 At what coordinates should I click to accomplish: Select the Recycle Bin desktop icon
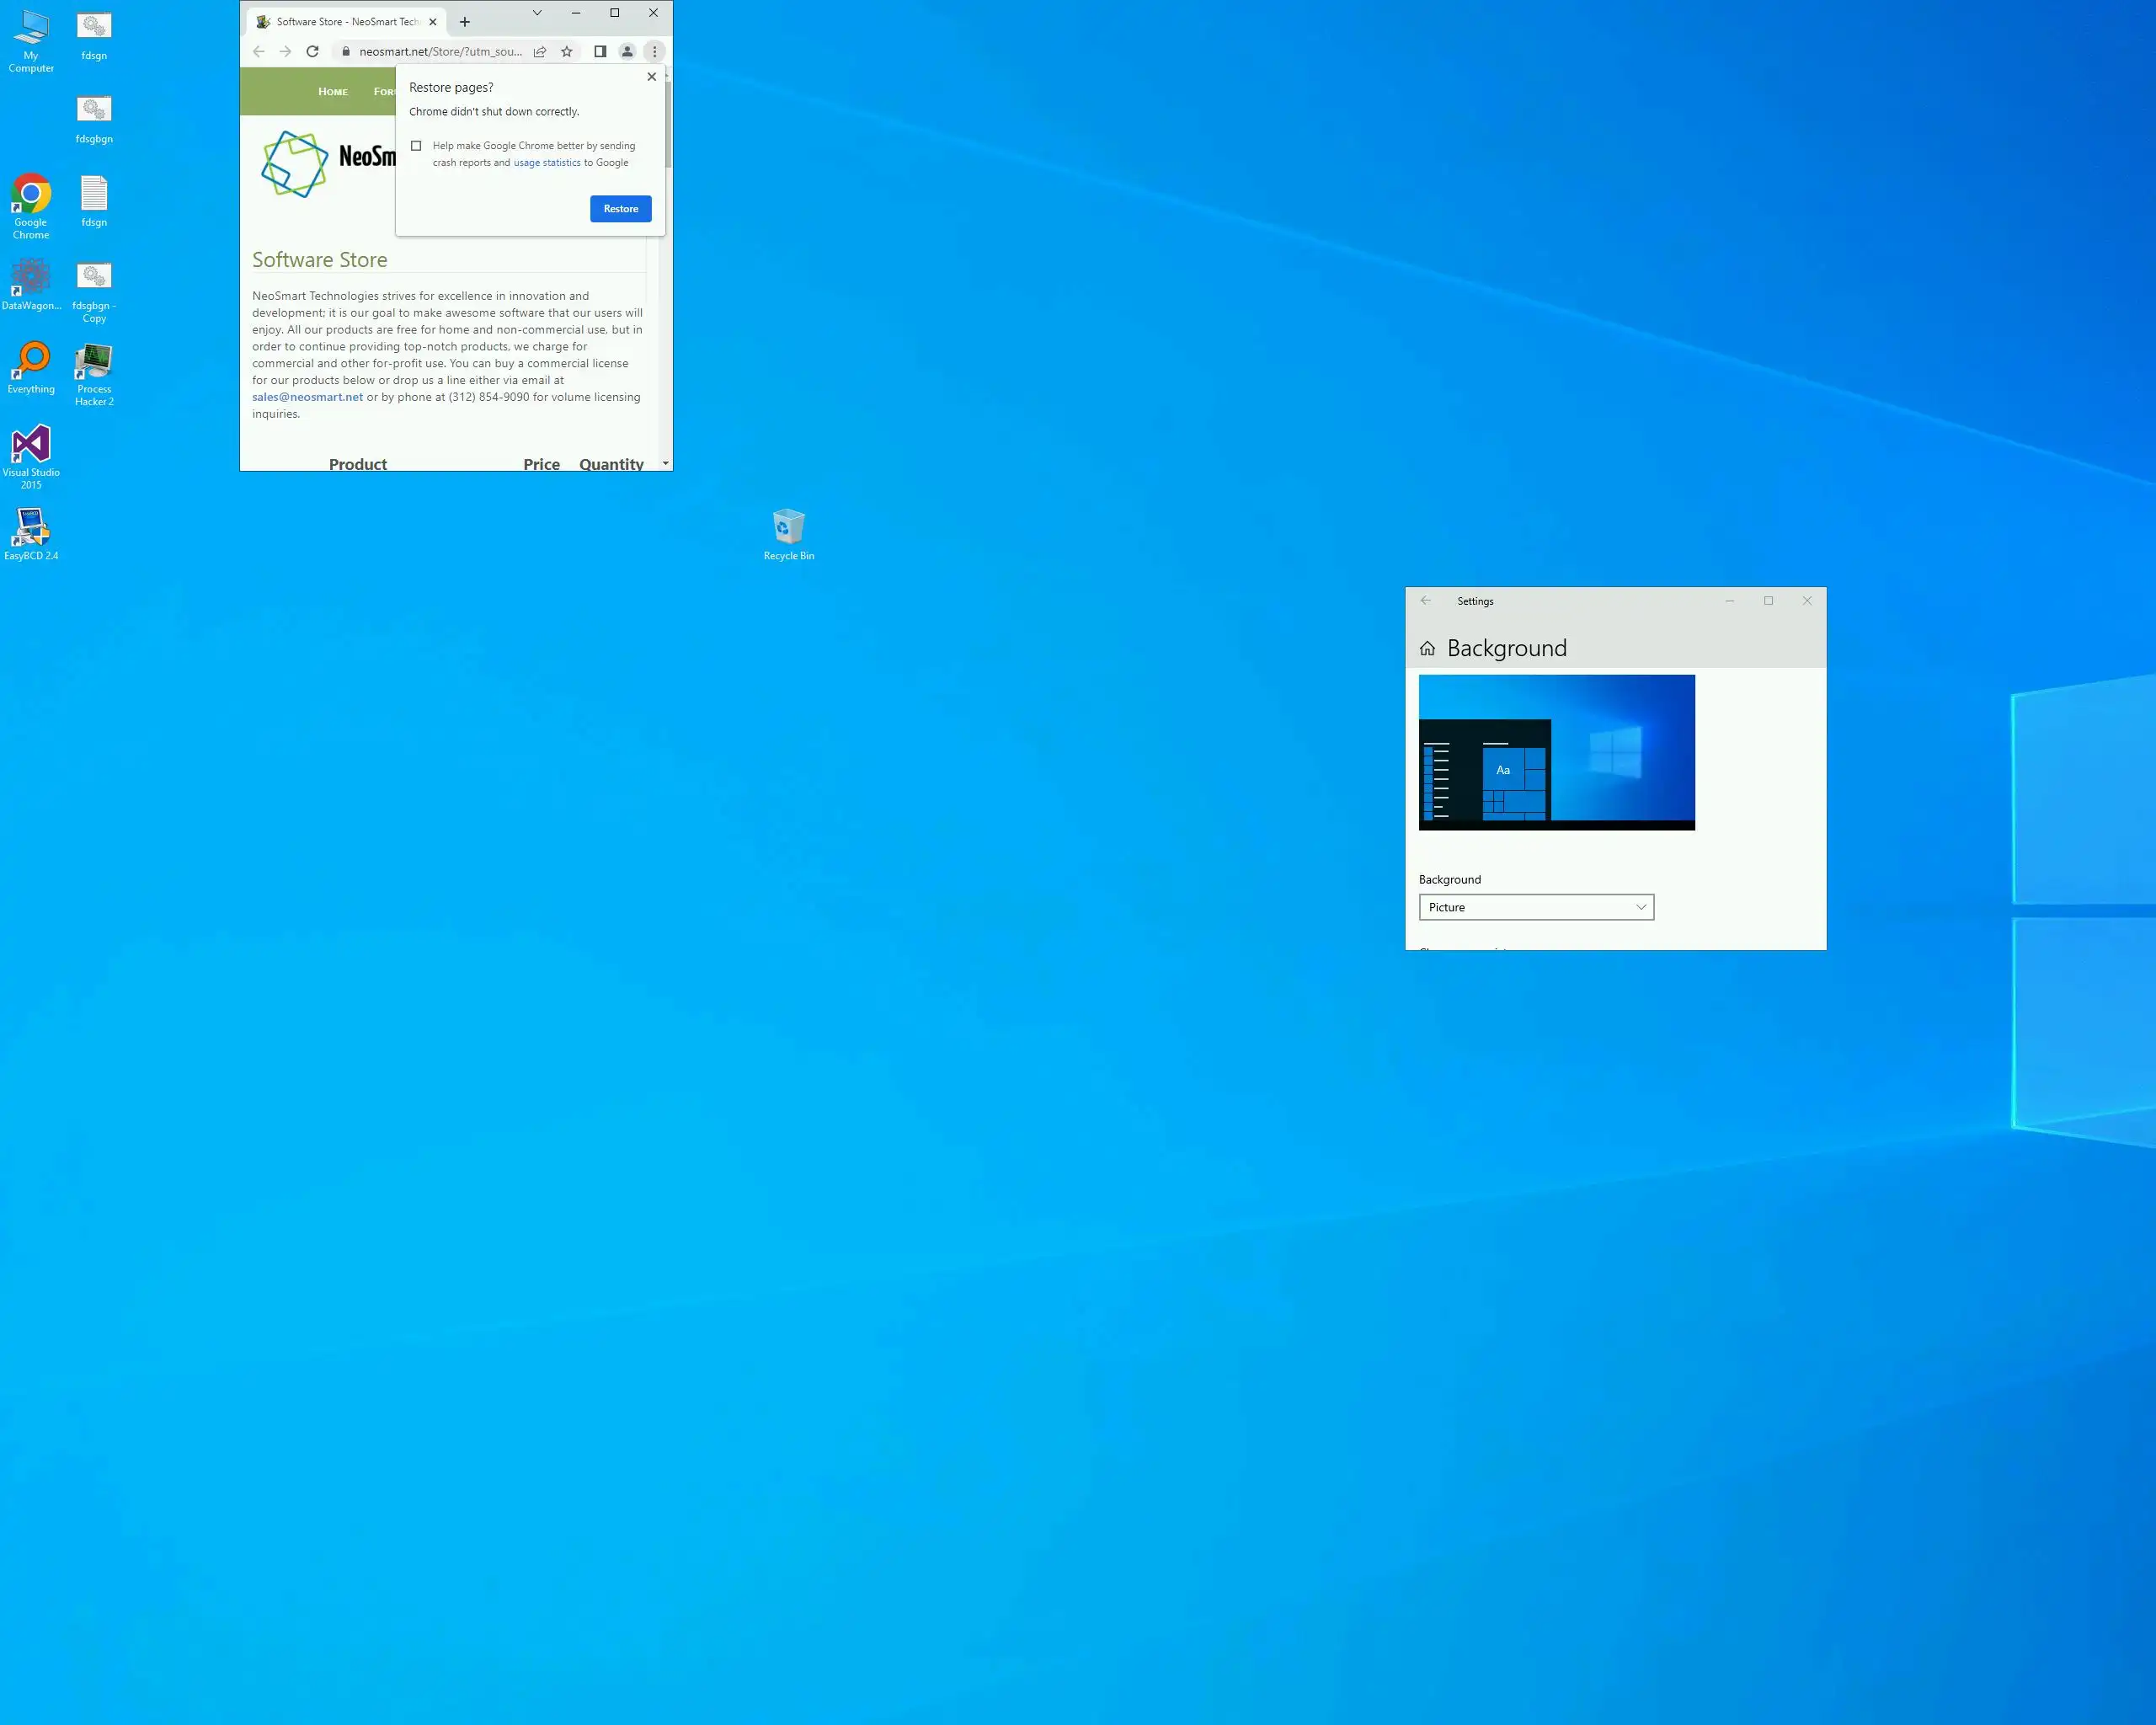[788, 530]
